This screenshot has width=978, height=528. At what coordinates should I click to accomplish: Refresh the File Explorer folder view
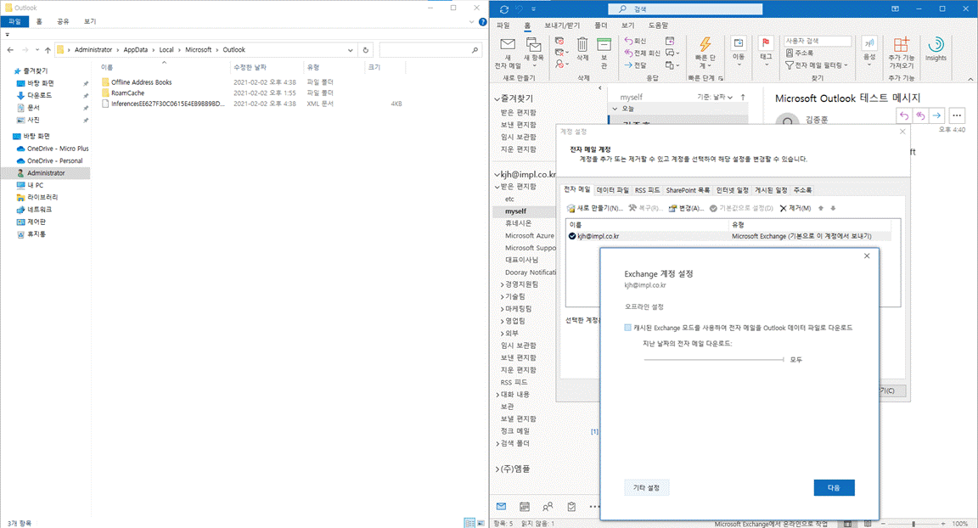click(x=366, y=50)
